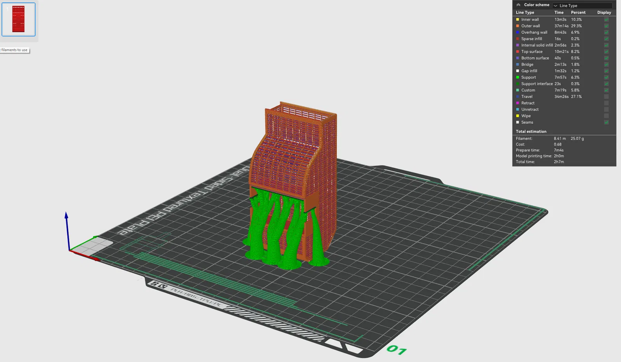Click the "Outer wall" legend label
This screenshot has width=621, height=362.
pyautogui.click(x=531, y=26)
